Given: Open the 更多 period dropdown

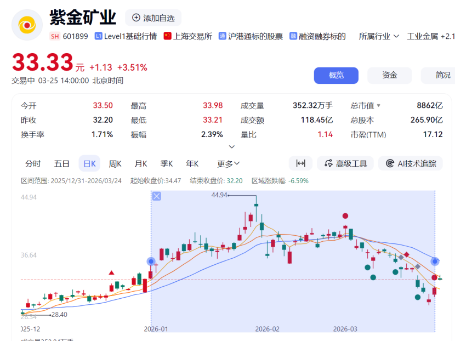Looking at the screenshot, I should click(x=229, y=164).
